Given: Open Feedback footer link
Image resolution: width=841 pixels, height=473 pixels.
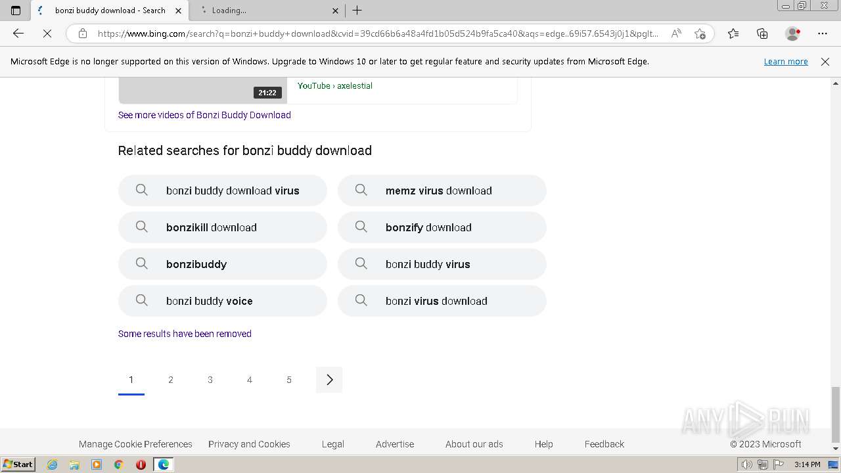Looking at the screenshot, I should pyautogui.click(x=604, y=444).
